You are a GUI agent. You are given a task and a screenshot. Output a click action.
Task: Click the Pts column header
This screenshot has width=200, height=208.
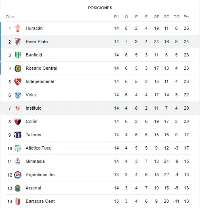[186, 17]
